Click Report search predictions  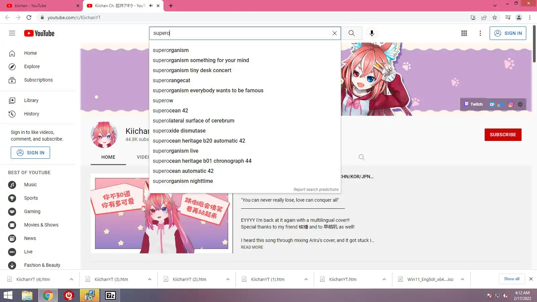pos(316,190)
